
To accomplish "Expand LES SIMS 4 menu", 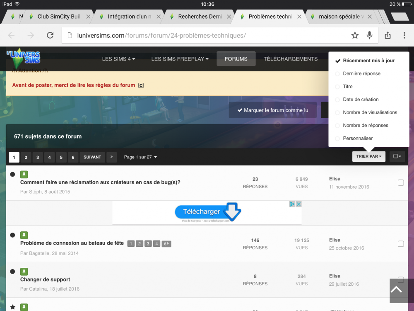I will pos(118,59).
